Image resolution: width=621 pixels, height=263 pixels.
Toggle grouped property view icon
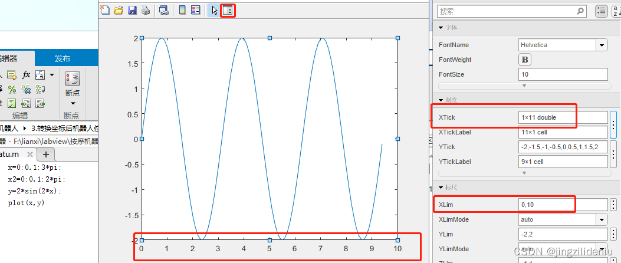click(601, 11)
